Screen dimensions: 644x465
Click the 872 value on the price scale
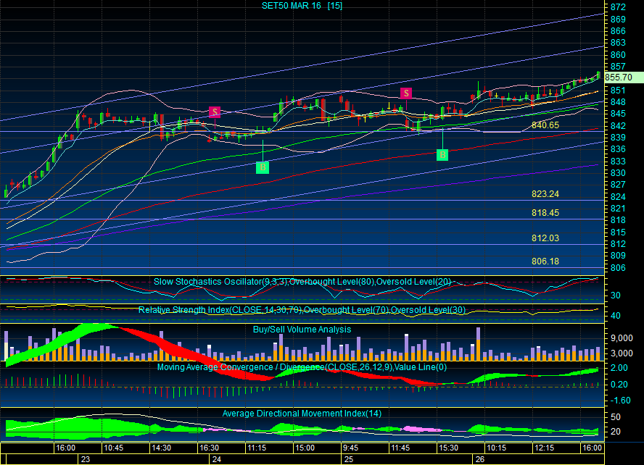[x=618, y=7]
